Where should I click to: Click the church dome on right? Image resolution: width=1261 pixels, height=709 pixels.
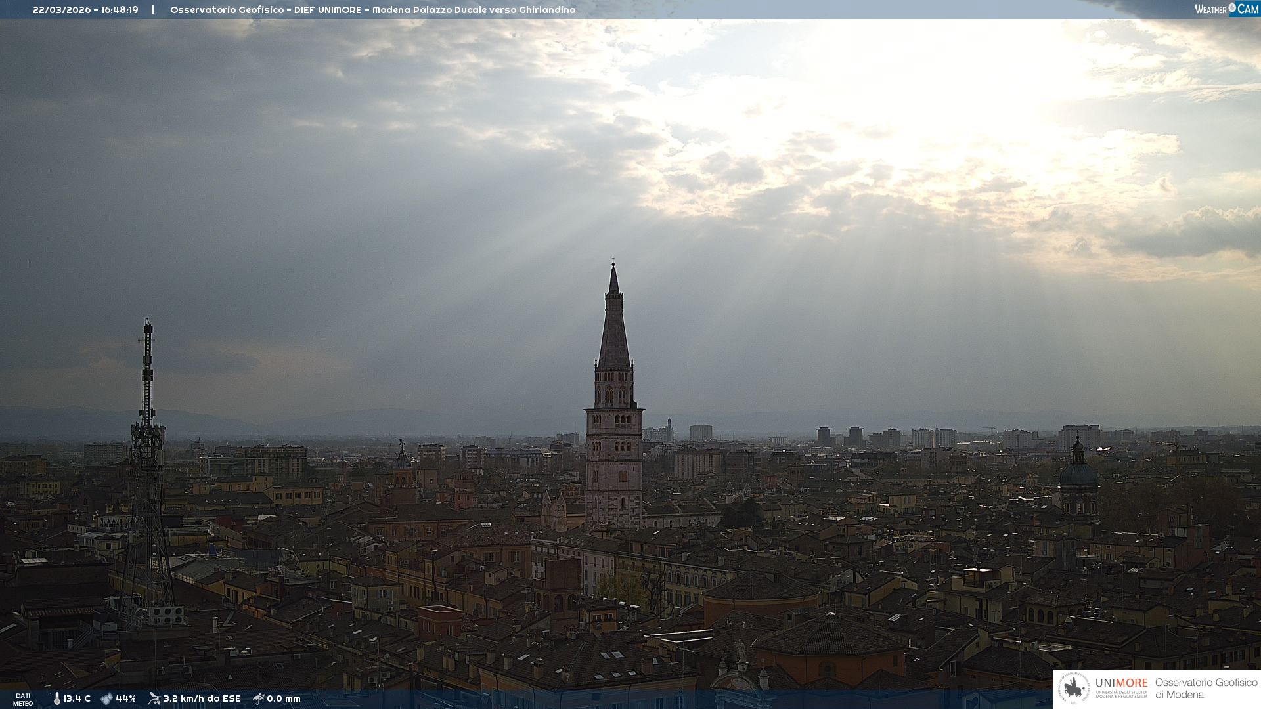(1078, 473)
